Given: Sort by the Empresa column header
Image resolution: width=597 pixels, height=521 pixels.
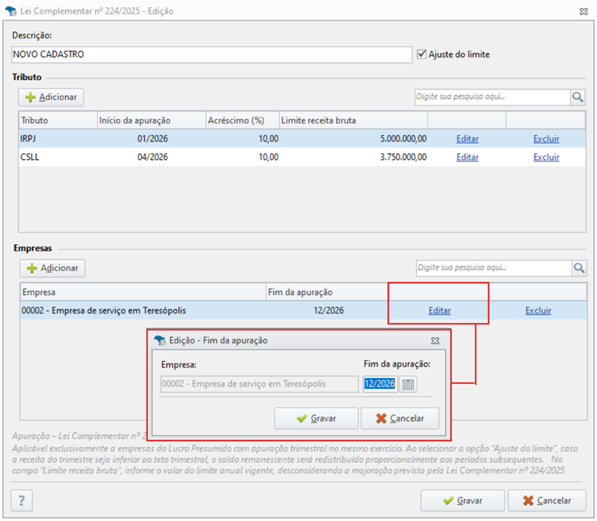Looking at the screenshot, I should pos(143,293).
